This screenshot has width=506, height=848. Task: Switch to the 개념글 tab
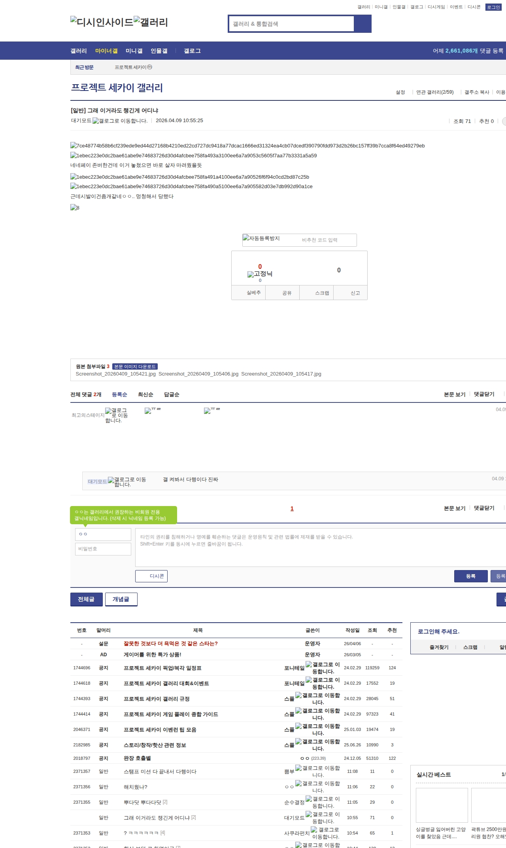pos(121,599)
